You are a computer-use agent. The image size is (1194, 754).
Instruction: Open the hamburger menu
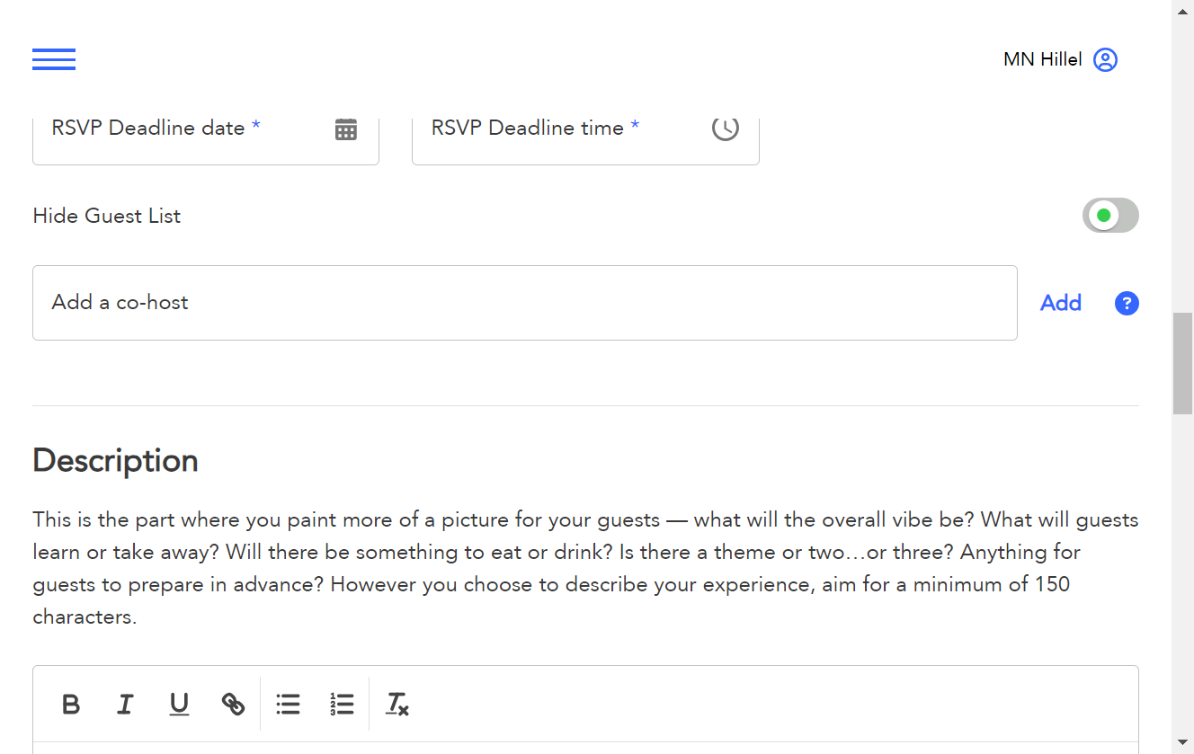[54, 59]
